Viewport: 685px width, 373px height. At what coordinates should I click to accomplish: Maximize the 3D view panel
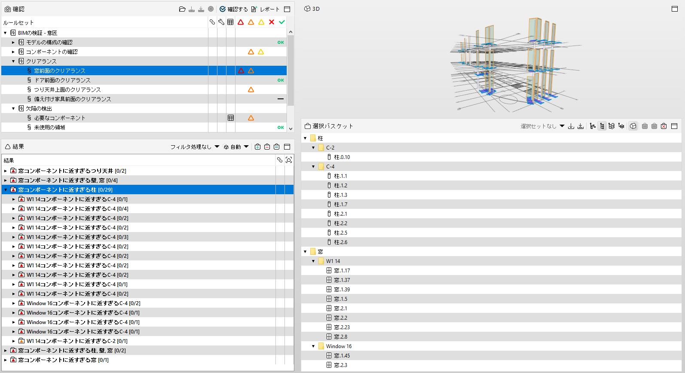click(675, 9)
